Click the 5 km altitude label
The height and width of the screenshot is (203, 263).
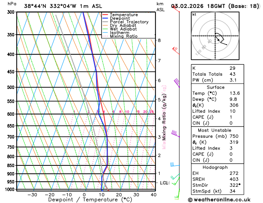[x=159, y=100]
